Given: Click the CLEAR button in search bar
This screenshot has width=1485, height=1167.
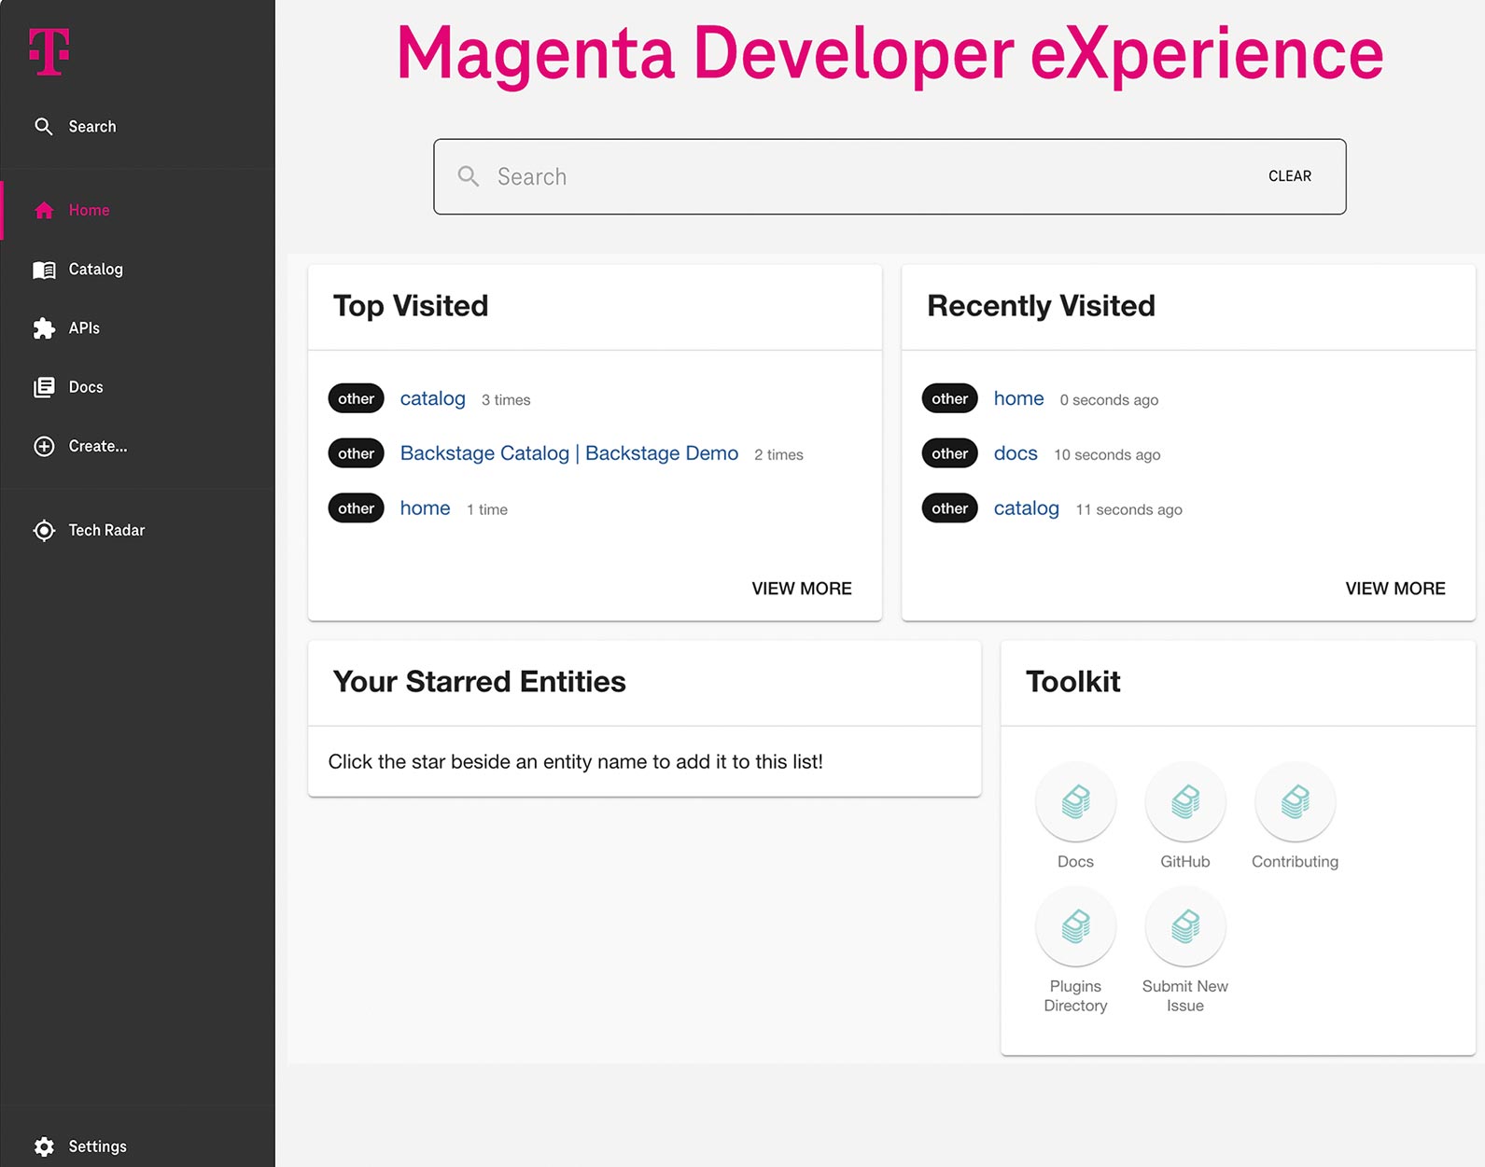Looking at the screenshot, I should coord(1290,176).
